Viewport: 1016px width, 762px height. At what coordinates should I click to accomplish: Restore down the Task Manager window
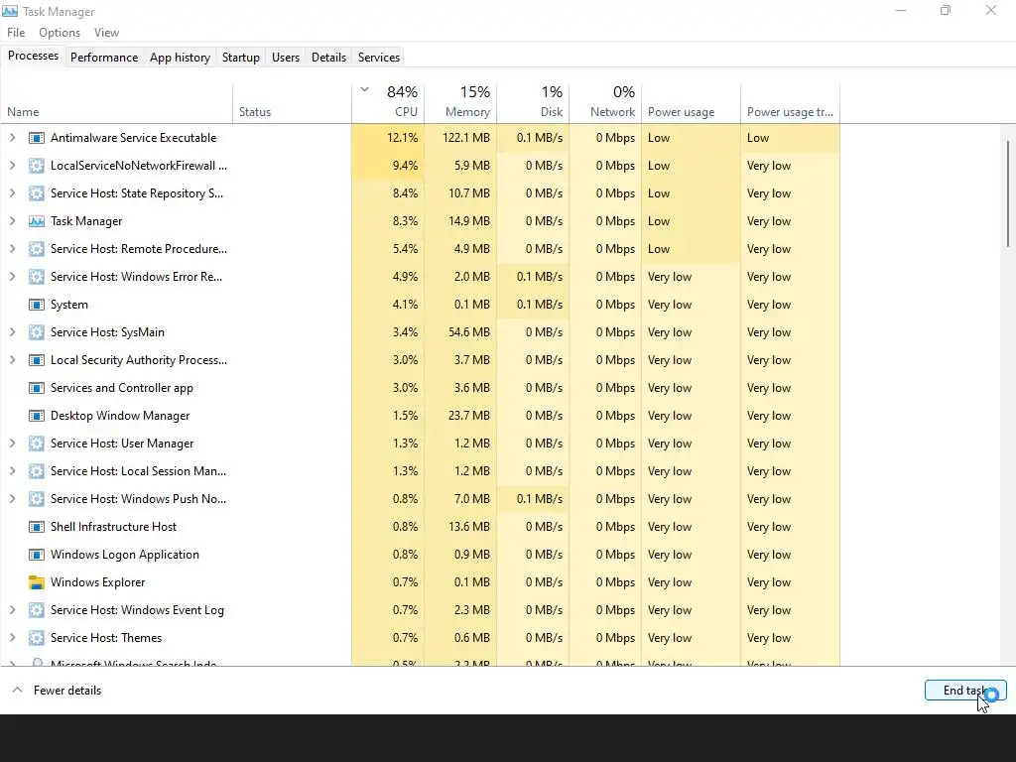click(x=946, y=10)
